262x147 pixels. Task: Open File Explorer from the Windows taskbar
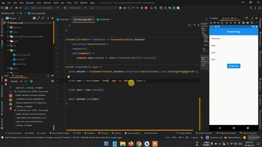click(x=123, y=144)
